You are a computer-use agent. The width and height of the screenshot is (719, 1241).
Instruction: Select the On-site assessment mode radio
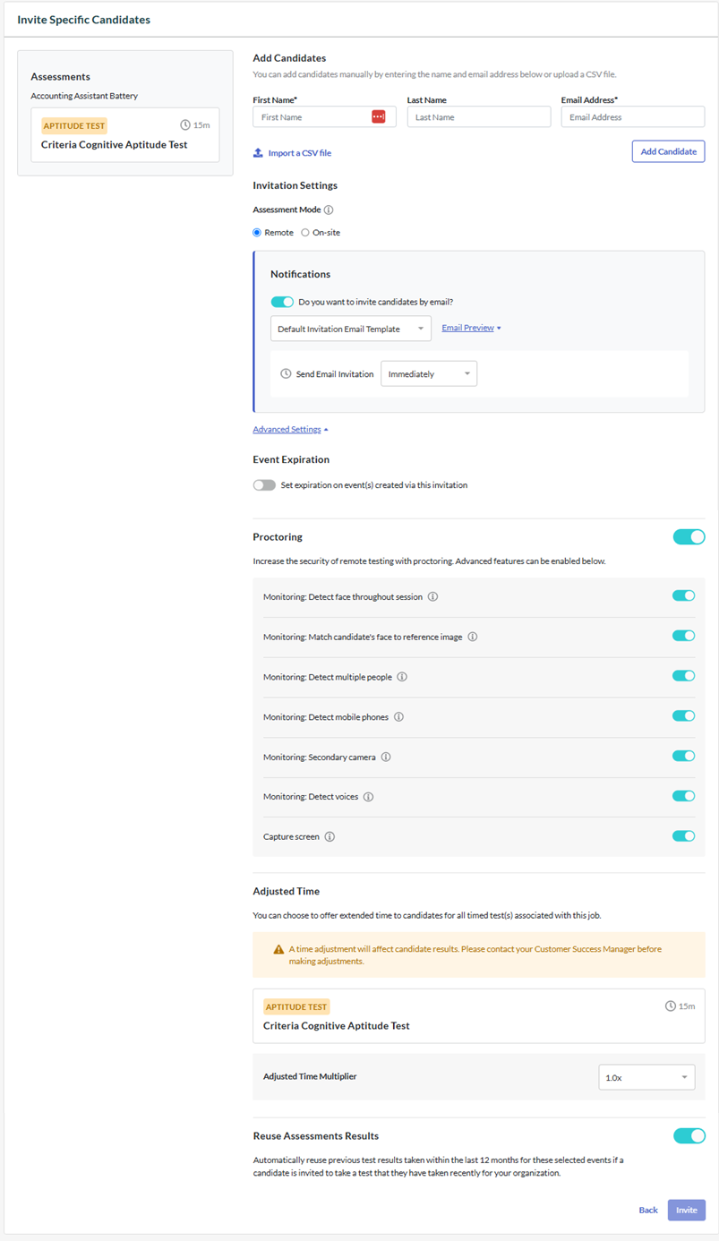(x=305, y=233)
